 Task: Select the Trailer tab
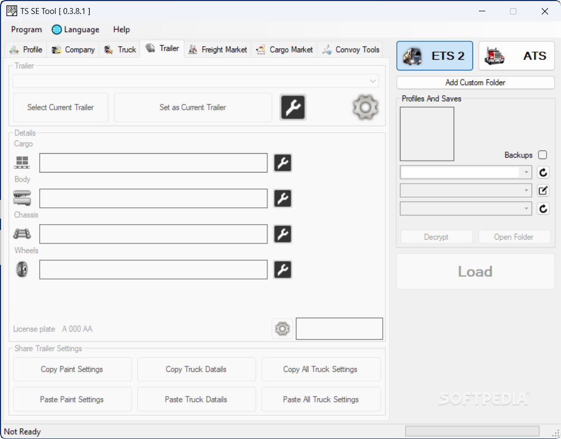pos(162,48)
